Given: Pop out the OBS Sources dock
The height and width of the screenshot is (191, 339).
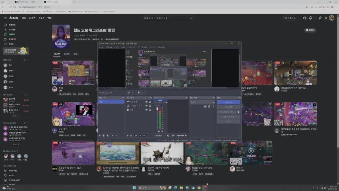Looking at the screenshot, I should click(x=151, y=97).
